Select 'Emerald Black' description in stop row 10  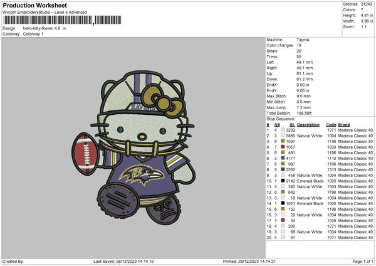(310, 181)
